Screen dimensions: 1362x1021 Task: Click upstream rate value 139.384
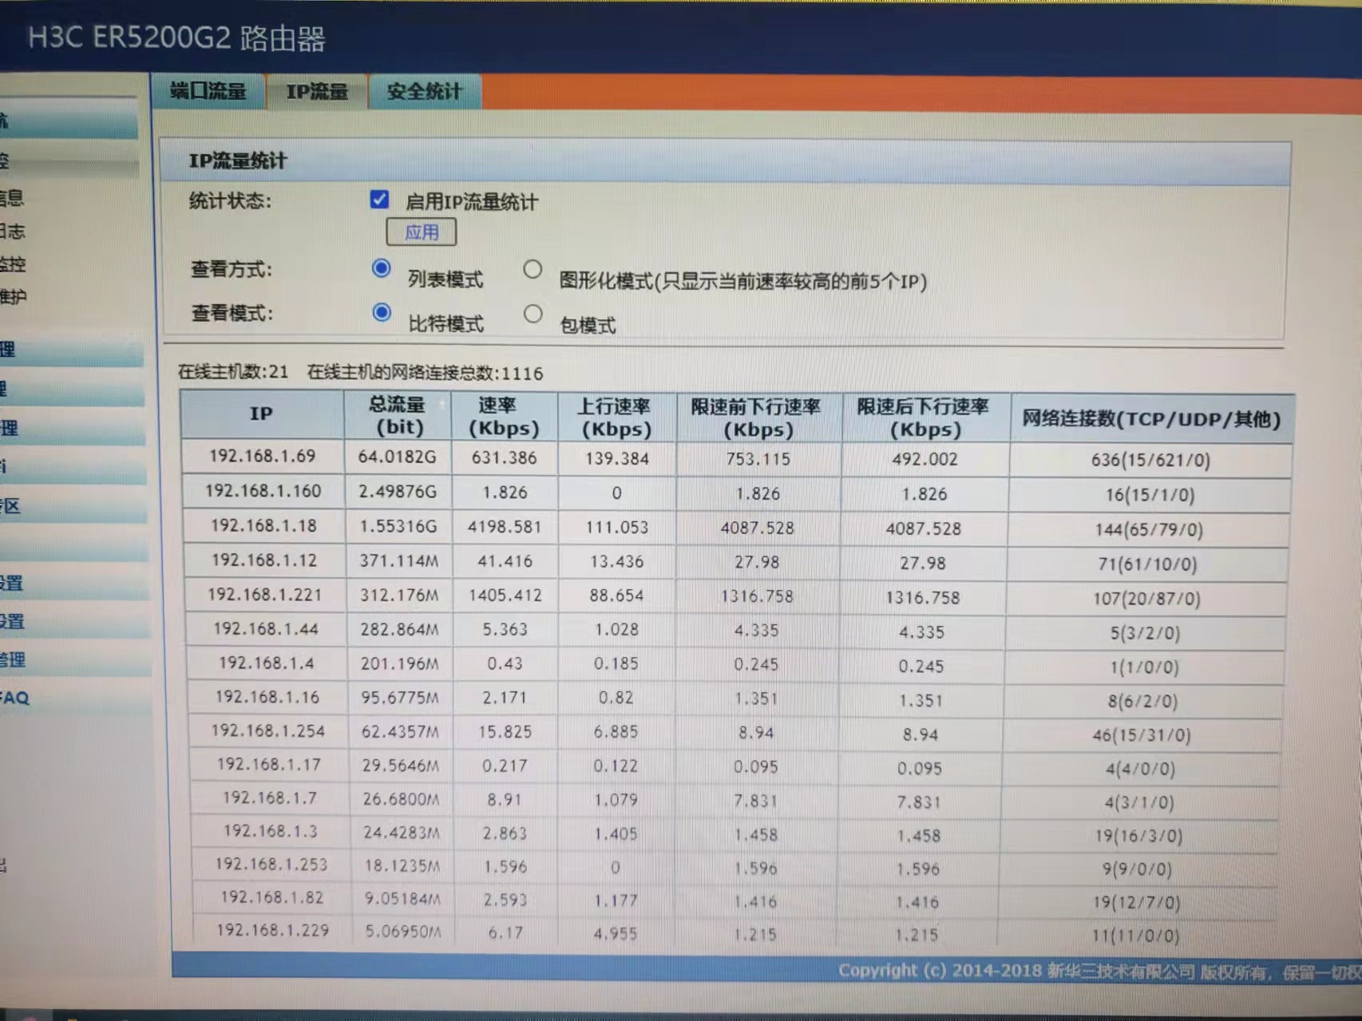pos(616,458)
